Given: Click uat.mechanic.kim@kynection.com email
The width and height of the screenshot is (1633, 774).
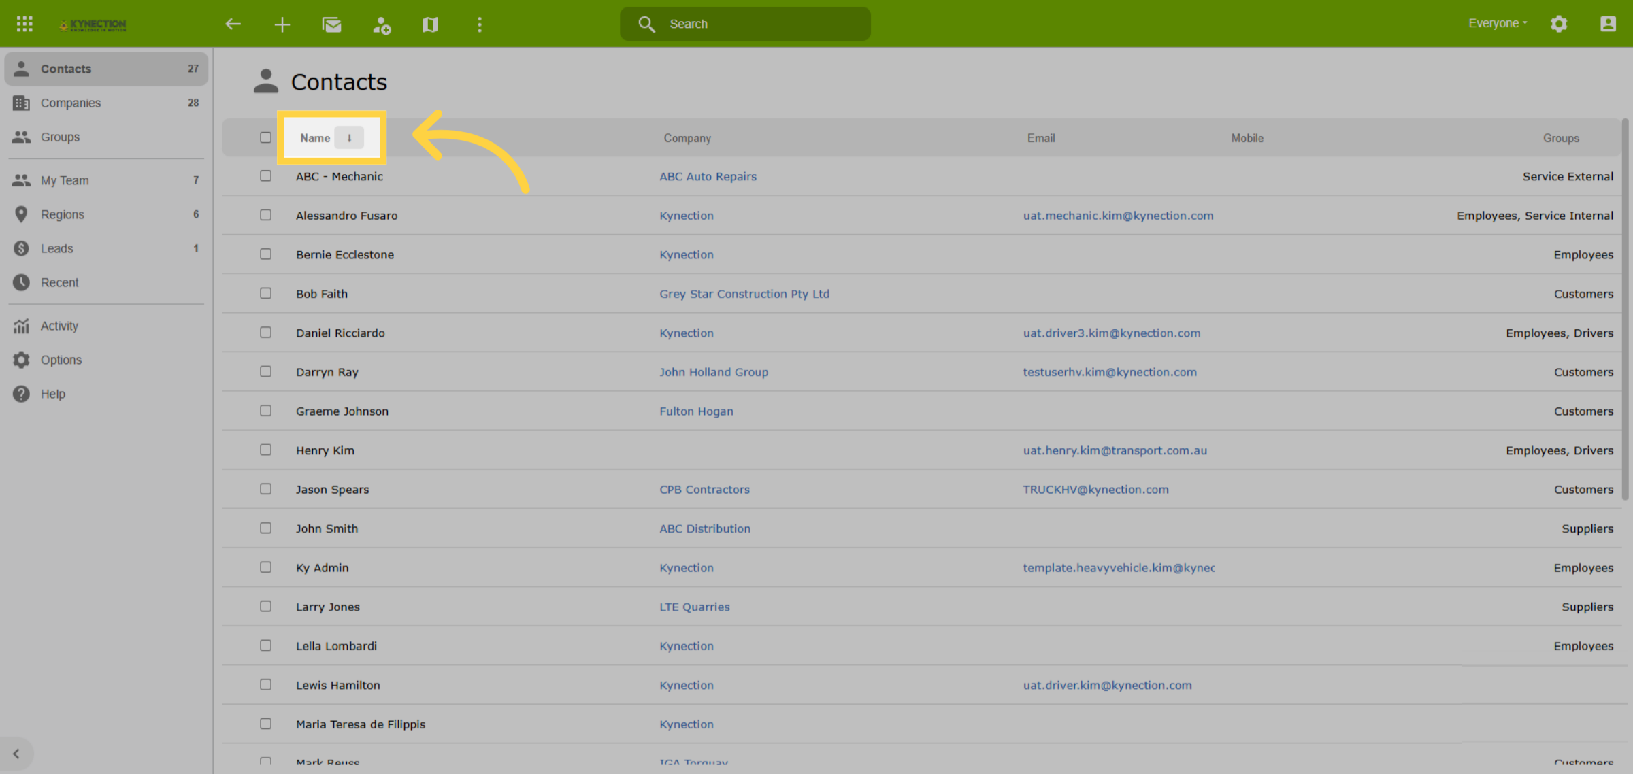Looking at the screenshot, I should coord(1118,216).
